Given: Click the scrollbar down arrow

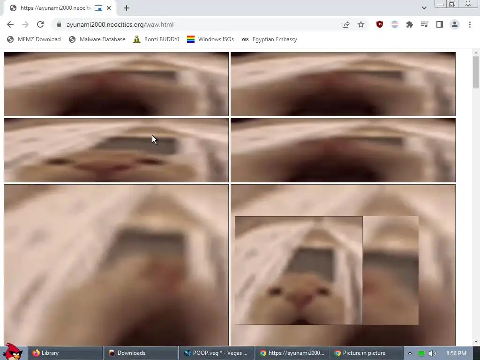Looking at the screenshot, I should [476, 342].
